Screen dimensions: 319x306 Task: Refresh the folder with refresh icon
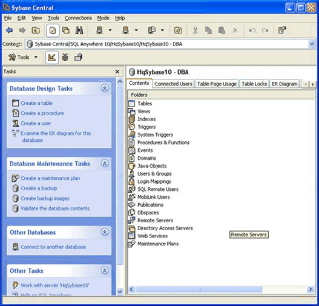[x=178, y=30]
